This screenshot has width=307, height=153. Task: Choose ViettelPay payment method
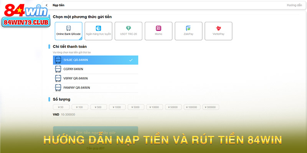coord(218,31)
